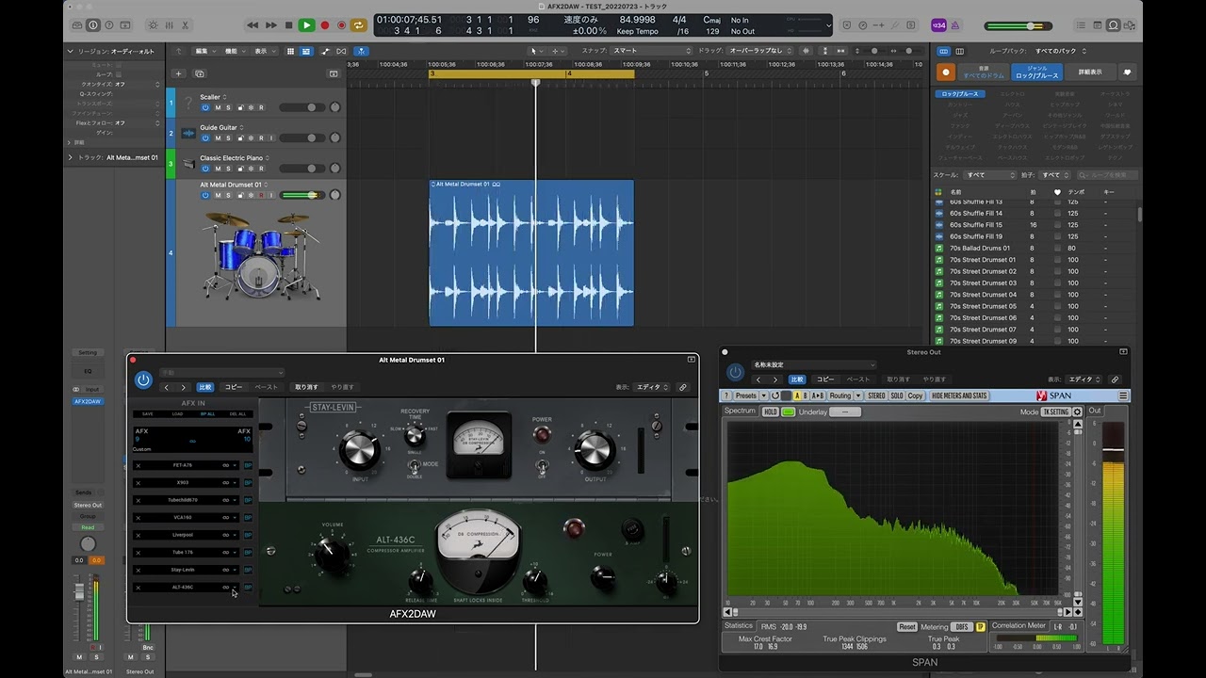Open the 編集 (Edit) menu in tracks area
The height and width of the screenshot is (678, 1206).
point(204,51)
